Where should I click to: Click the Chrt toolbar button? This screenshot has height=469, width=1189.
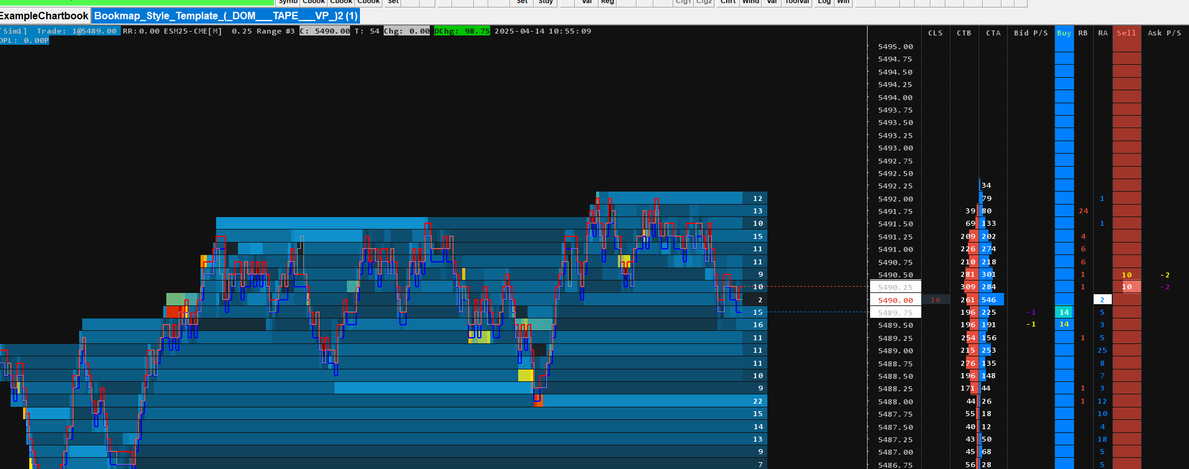pyautogui.click(x=728, y=2)
